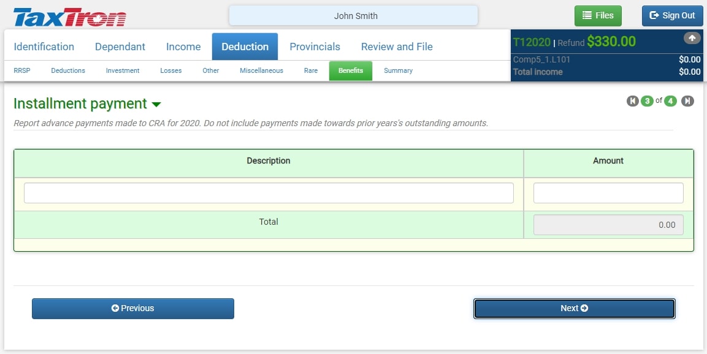Click the Total row label
The width and height of the screenshot is (707, 354).
pyautogui.click(x=269, y=222)
